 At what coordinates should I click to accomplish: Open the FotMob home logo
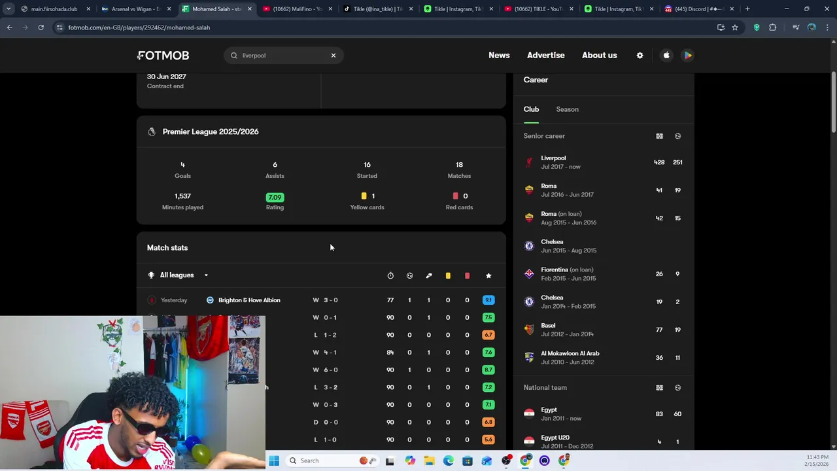pos(163,56)
